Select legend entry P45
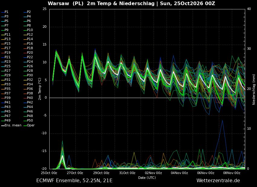Screen dimensions: 257x187 6,112
